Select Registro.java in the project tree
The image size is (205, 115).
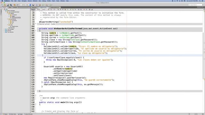(x=15, y=26)
